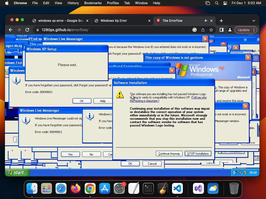This screenshot has height=199, width=266.
Task: Click the No button
Action: pyautogui.click(x=91, y=154)
